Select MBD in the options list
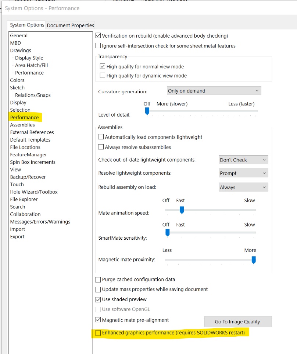297x354 pixels. [x=15, y=43]
